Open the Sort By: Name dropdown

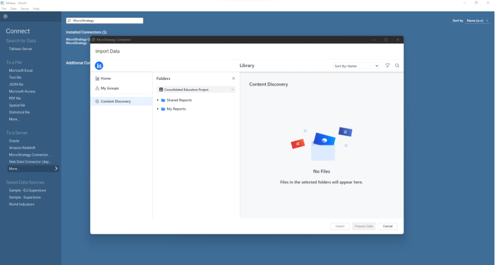pos(356,66)
